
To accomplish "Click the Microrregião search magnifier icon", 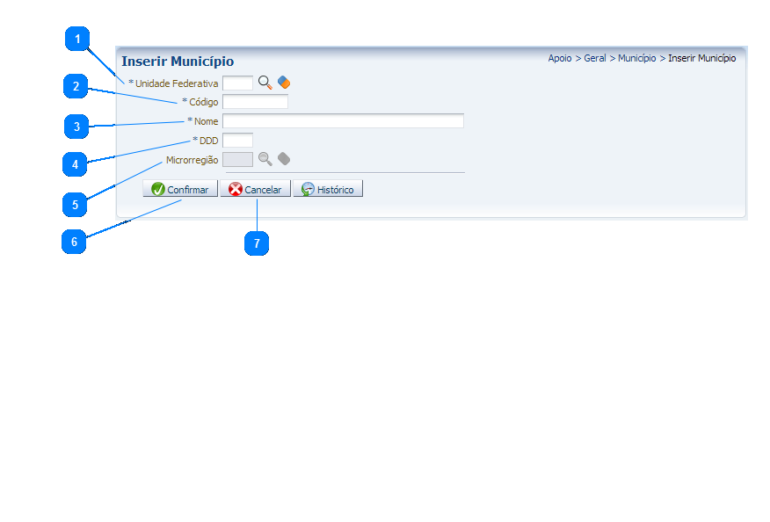I will click(265, 159).
